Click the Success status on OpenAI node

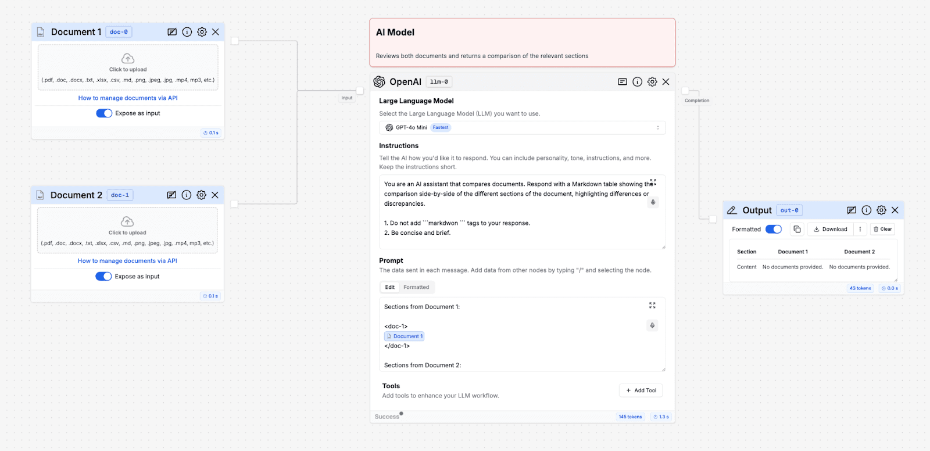(387, 417)
